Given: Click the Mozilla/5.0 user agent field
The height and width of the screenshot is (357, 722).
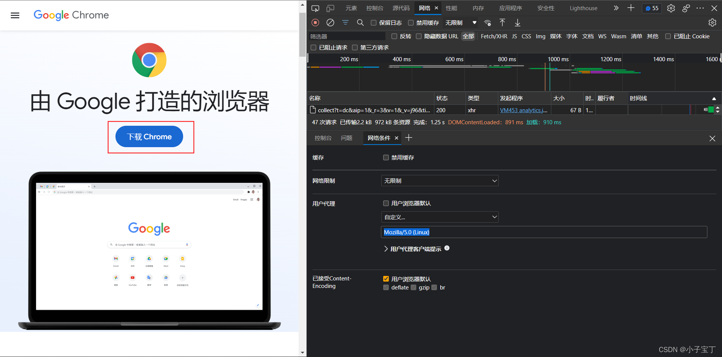Looking at the screenshot, I should pyautogui.click(x=544, y=232).
